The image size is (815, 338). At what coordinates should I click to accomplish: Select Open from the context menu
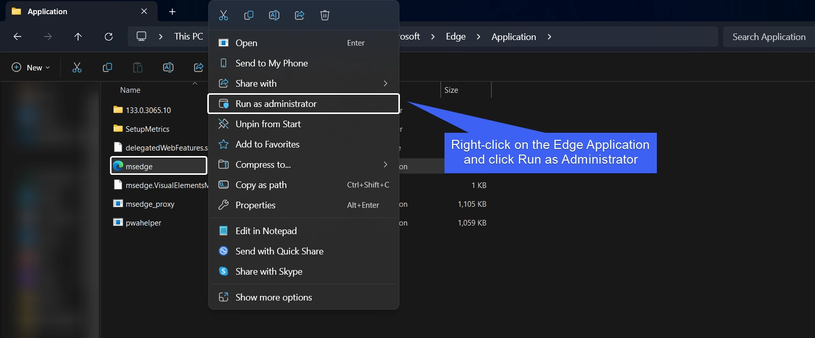click(304, 43)
